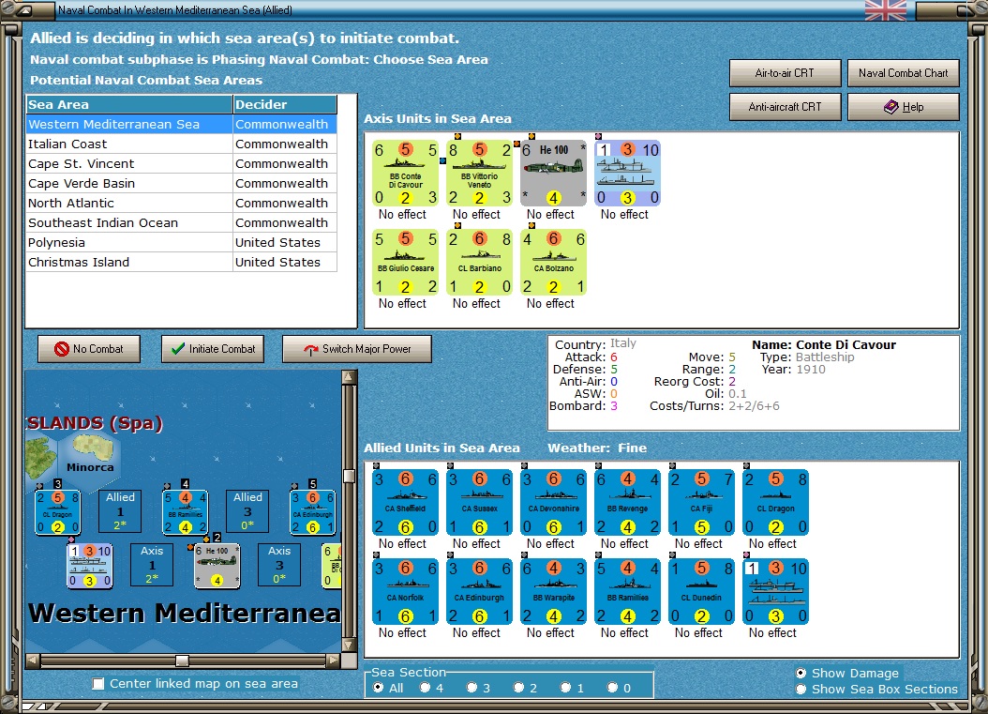Screen dimensions: 988x714
Task: Choose the Show Damage option
Action: pyautogui.click(x=801, y=673)
